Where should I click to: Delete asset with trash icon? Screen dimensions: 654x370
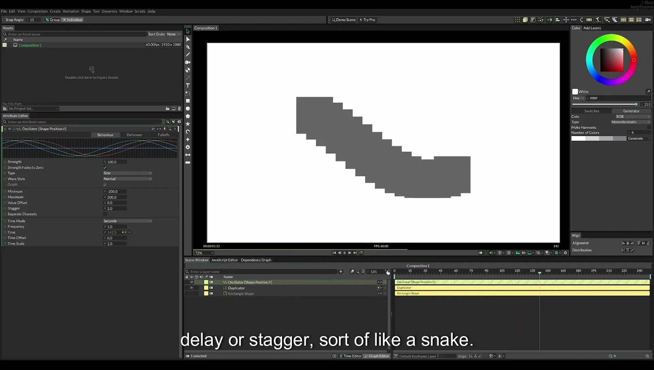pos(180,109)
